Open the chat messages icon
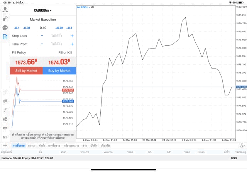247x172 pixels. tap(5, 28)
